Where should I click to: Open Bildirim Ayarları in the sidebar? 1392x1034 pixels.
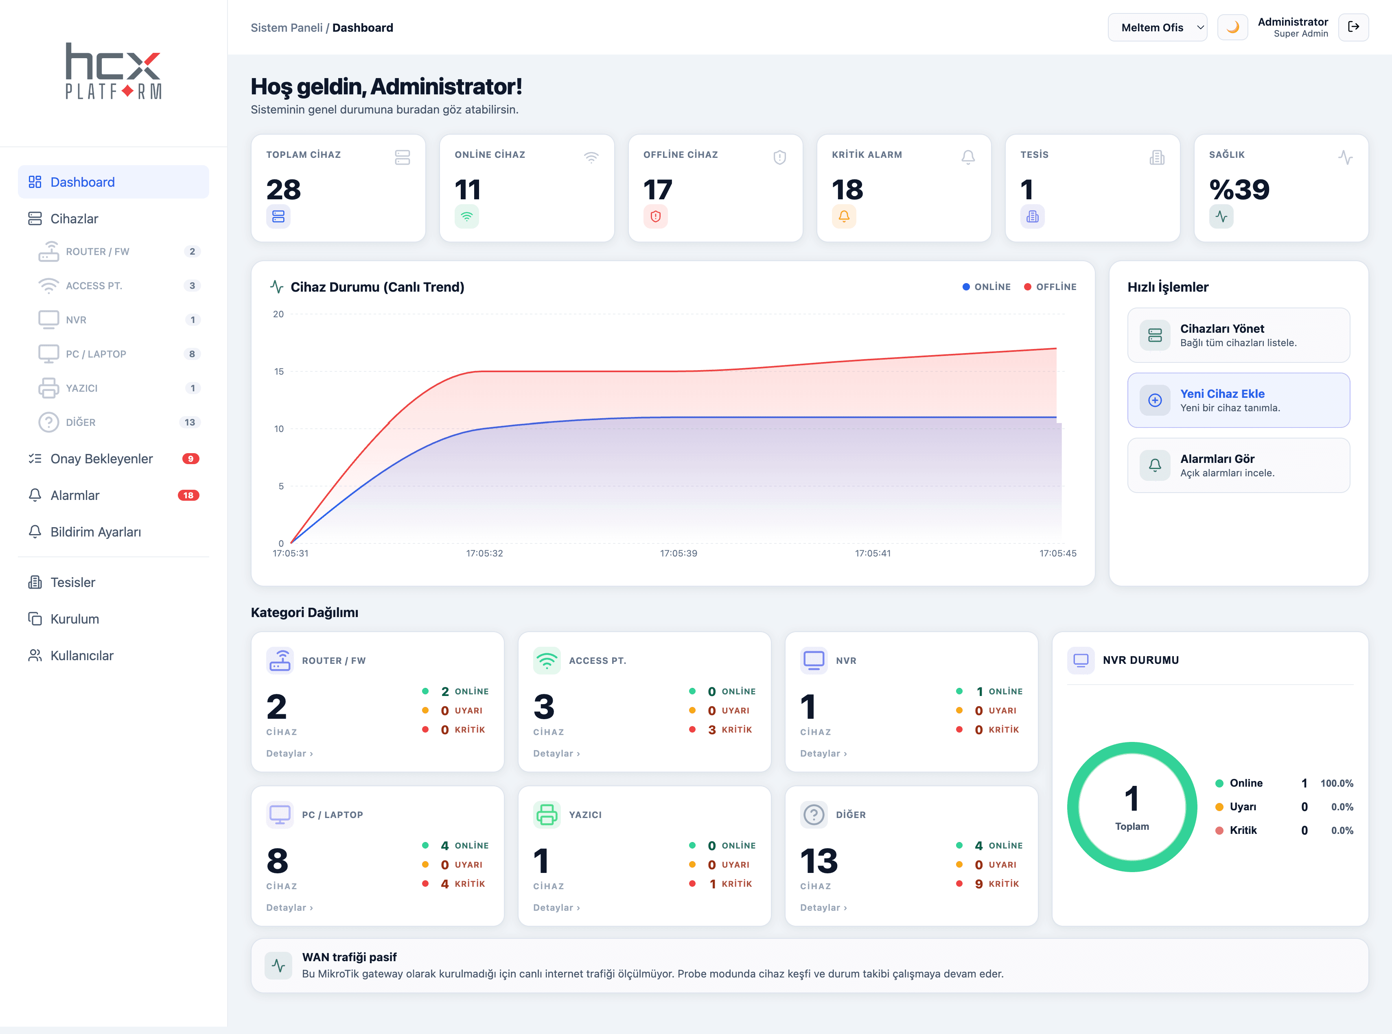point(113,532)
